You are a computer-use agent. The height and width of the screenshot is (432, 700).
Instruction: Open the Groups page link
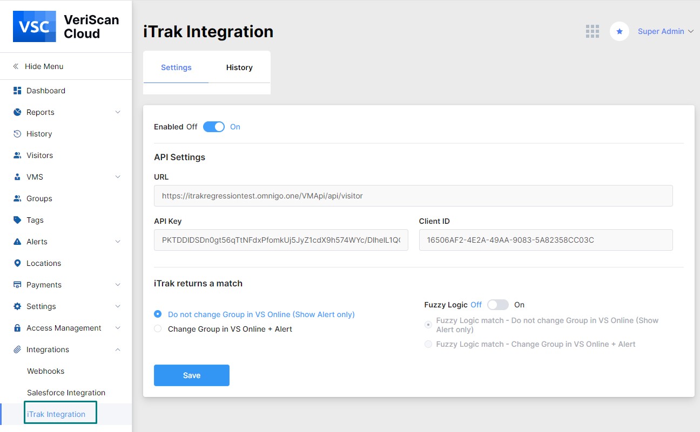[x=39, y=198]
